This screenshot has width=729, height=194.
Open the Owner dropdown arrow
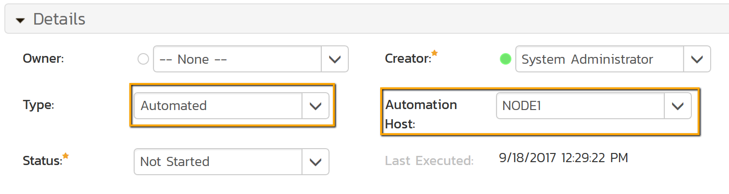pyautogui.click(x=334, y=59)
